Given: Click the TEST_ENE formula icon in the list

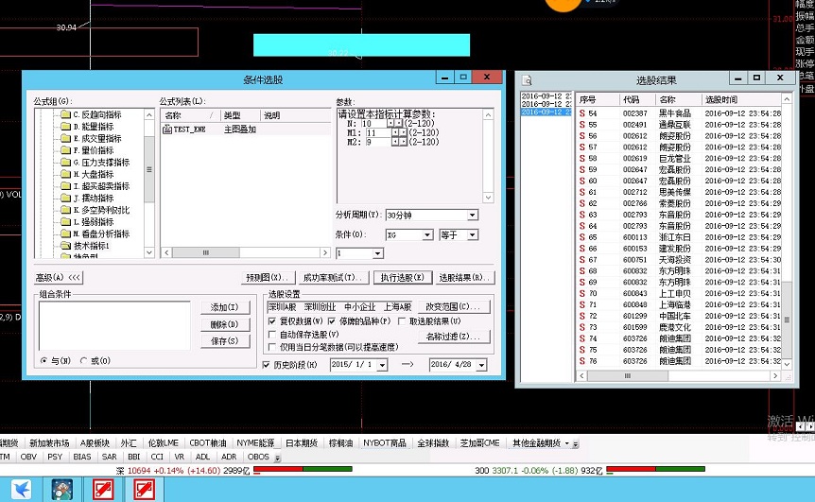Looking at the screenshot, I should [168, 129].
